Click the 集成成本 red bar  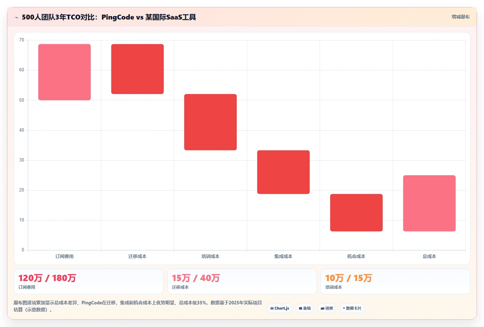[x=283, y=172]
